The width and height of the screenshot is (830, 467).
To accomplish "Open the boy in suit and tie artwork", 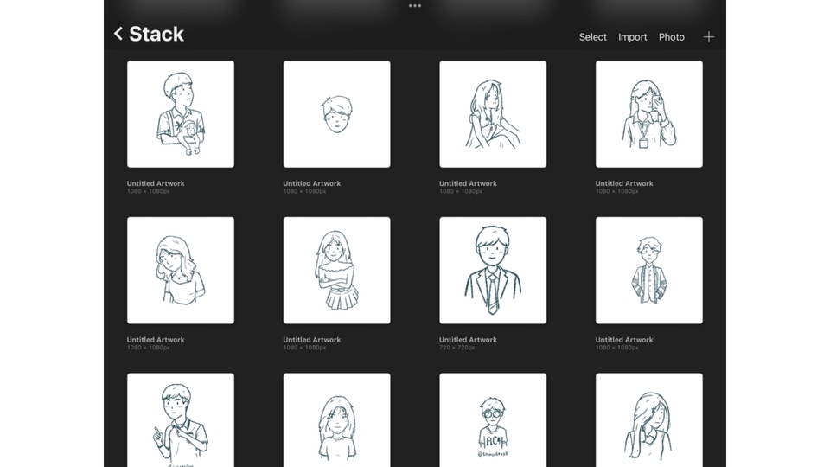I will 493,270.
